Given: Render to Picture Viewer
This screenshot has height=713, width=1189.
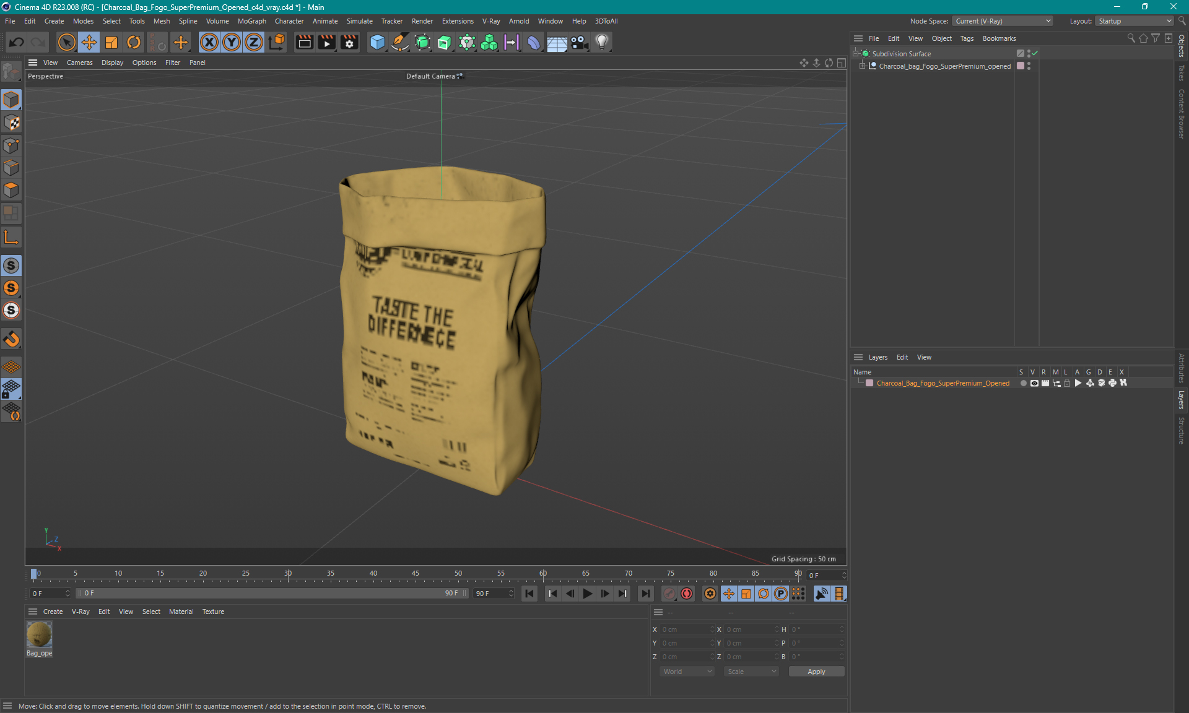Looking at the screenshot, I should pyautogui.click(x=326, y=42).
